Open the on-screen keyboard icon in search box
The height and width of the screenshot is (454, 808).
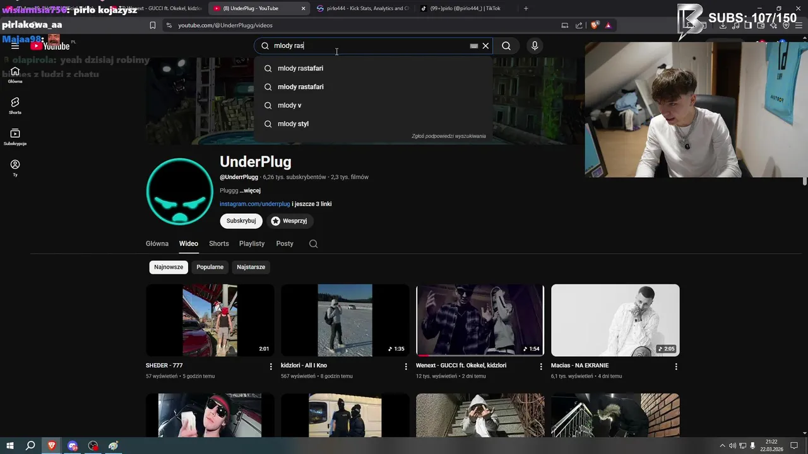[474, 45]
